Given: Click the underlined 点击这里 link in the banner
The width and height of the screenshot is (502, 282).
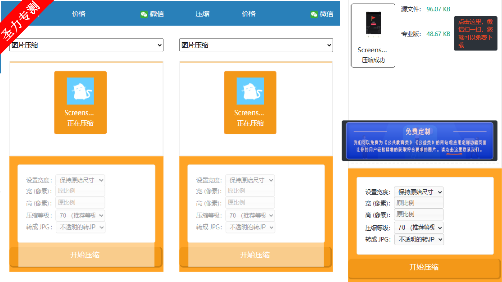Looking at the screenshot, I should point(454,150).
